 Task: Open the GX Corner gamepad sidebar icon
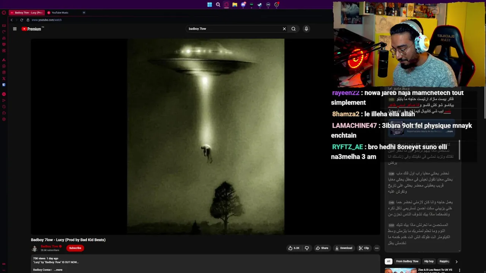4,25
